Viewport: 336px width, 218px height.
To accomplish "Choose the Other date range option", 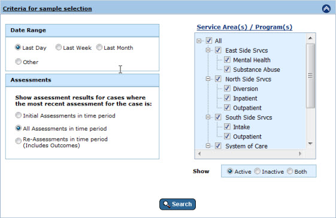I will (x=18, y=62).
